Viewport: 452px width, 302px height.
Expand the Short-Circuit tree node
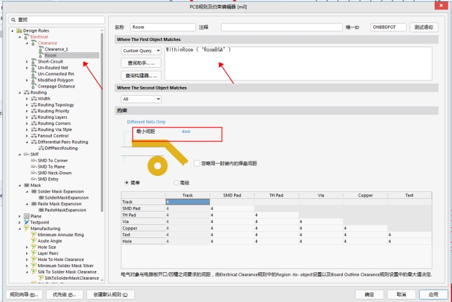click(27, 62)
